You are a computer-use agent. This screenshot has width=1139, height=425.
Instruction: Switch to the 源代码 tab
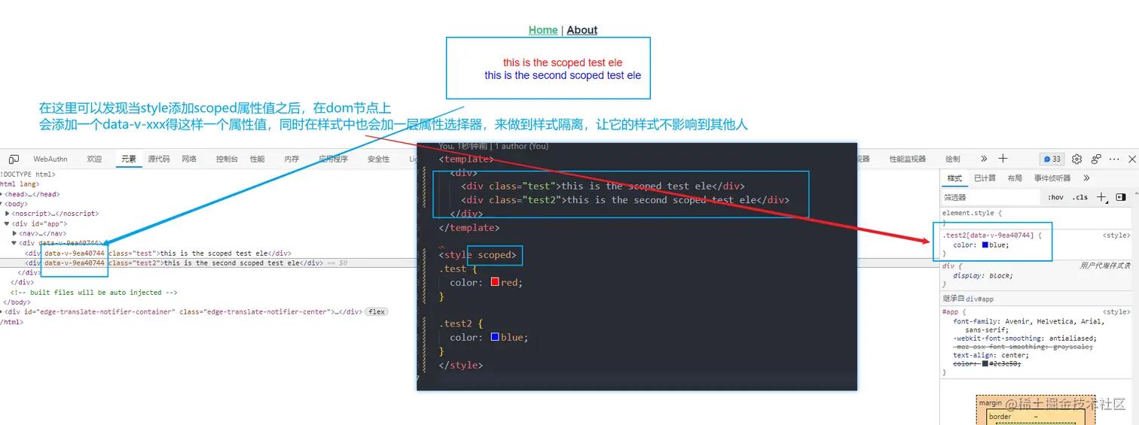(x=159, y=159)
